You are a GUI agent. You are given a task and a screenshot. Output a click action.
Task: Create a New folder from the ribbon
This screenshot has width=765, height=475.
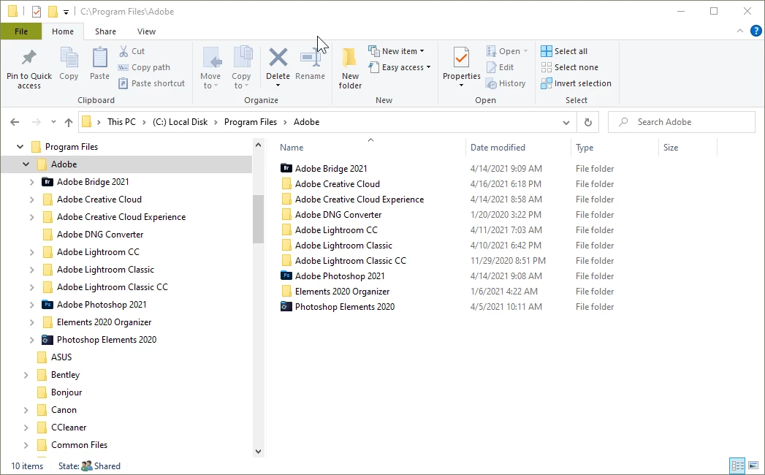(x=350, y=69)
